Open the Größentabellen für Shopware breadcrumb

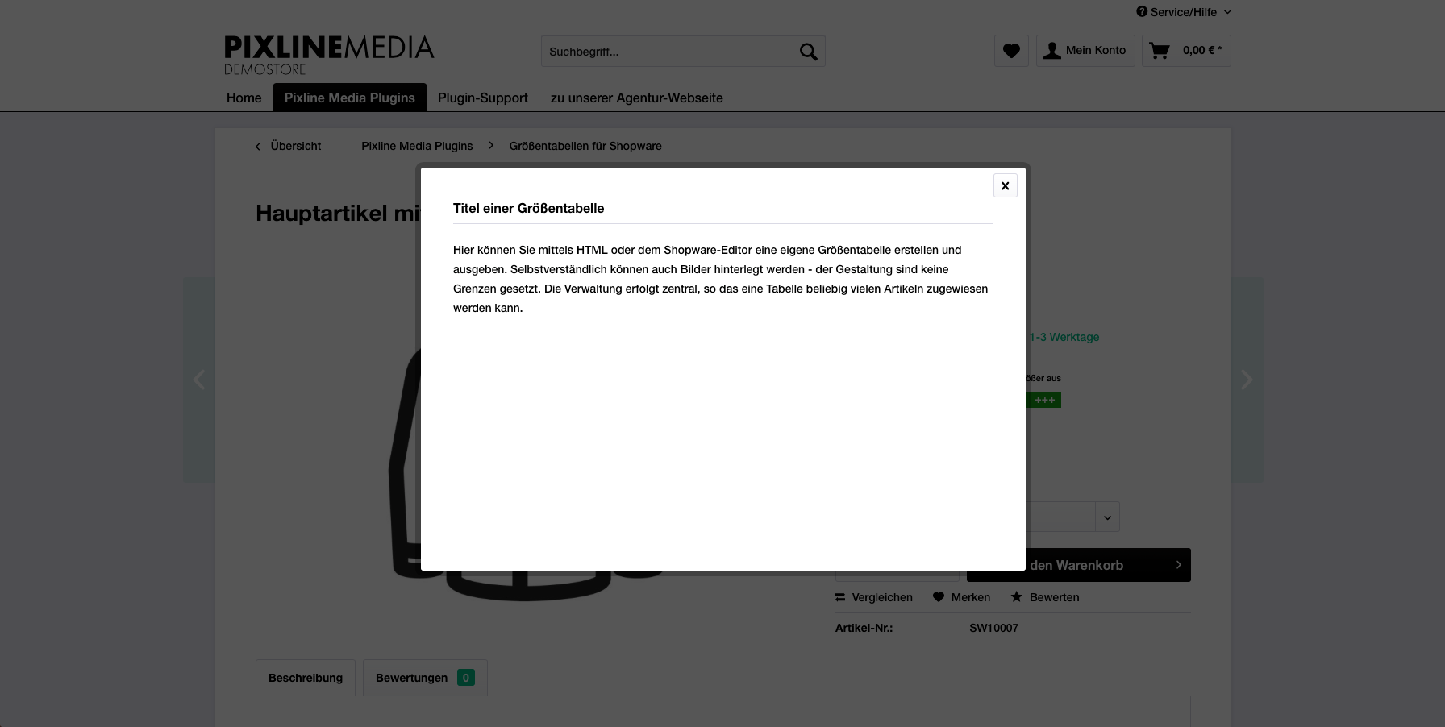(585, 146)
